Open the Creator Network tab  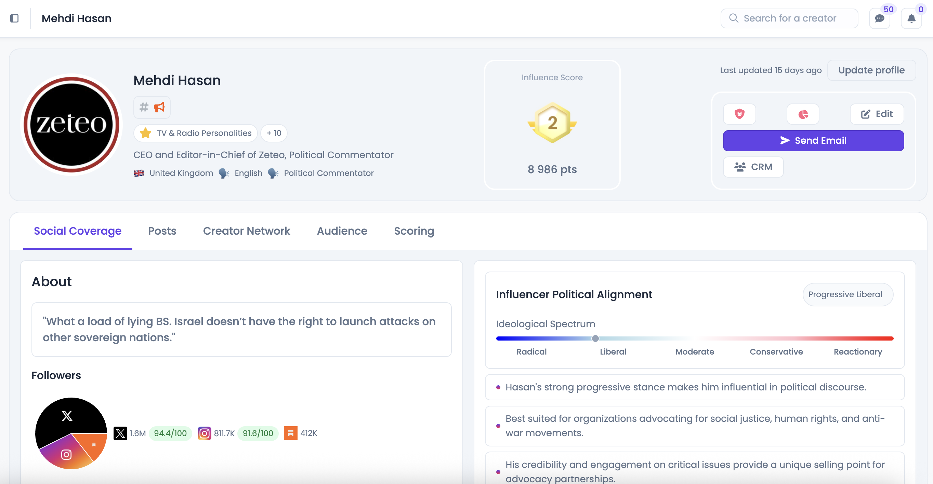coord(246,231)
